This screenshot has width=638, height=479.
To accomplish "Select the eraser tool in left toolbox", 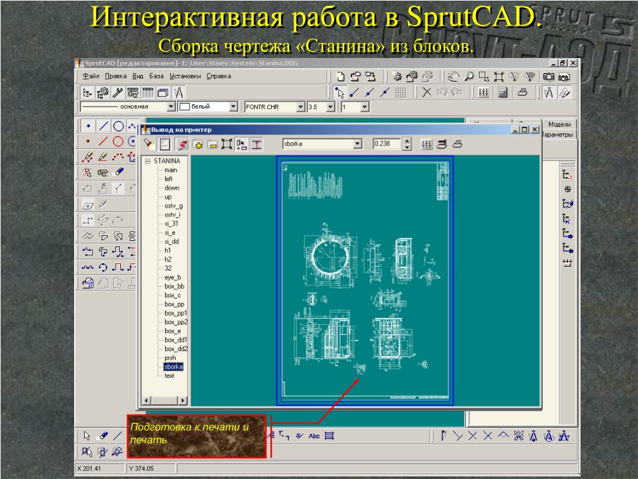I will (119, 172).
